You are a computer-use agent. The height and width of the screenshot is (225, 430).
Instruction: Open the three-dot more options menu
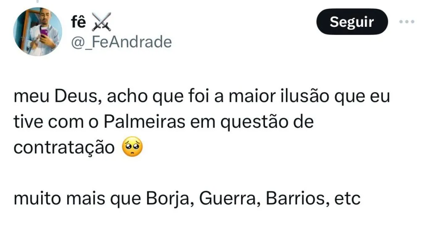[406, 22]
